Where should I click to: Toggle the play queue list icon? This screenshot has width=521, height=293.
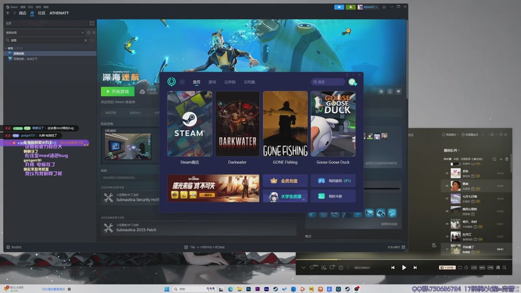point(504,268)
